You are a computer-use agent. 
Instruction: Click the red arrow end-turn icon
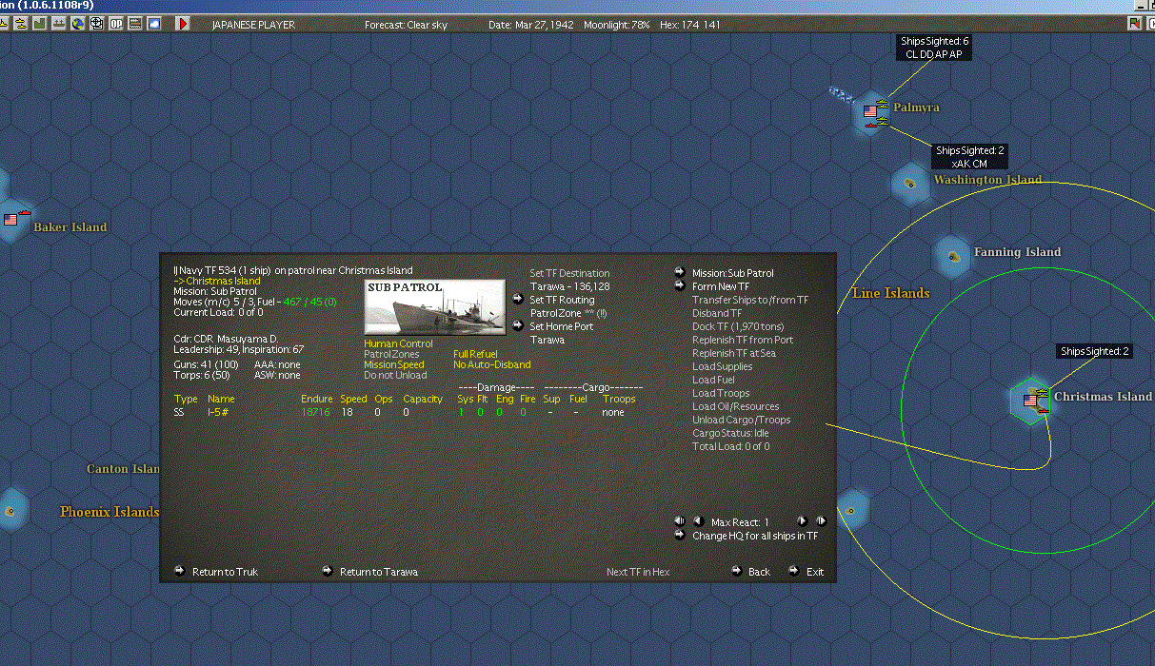(x=182, y=24)
